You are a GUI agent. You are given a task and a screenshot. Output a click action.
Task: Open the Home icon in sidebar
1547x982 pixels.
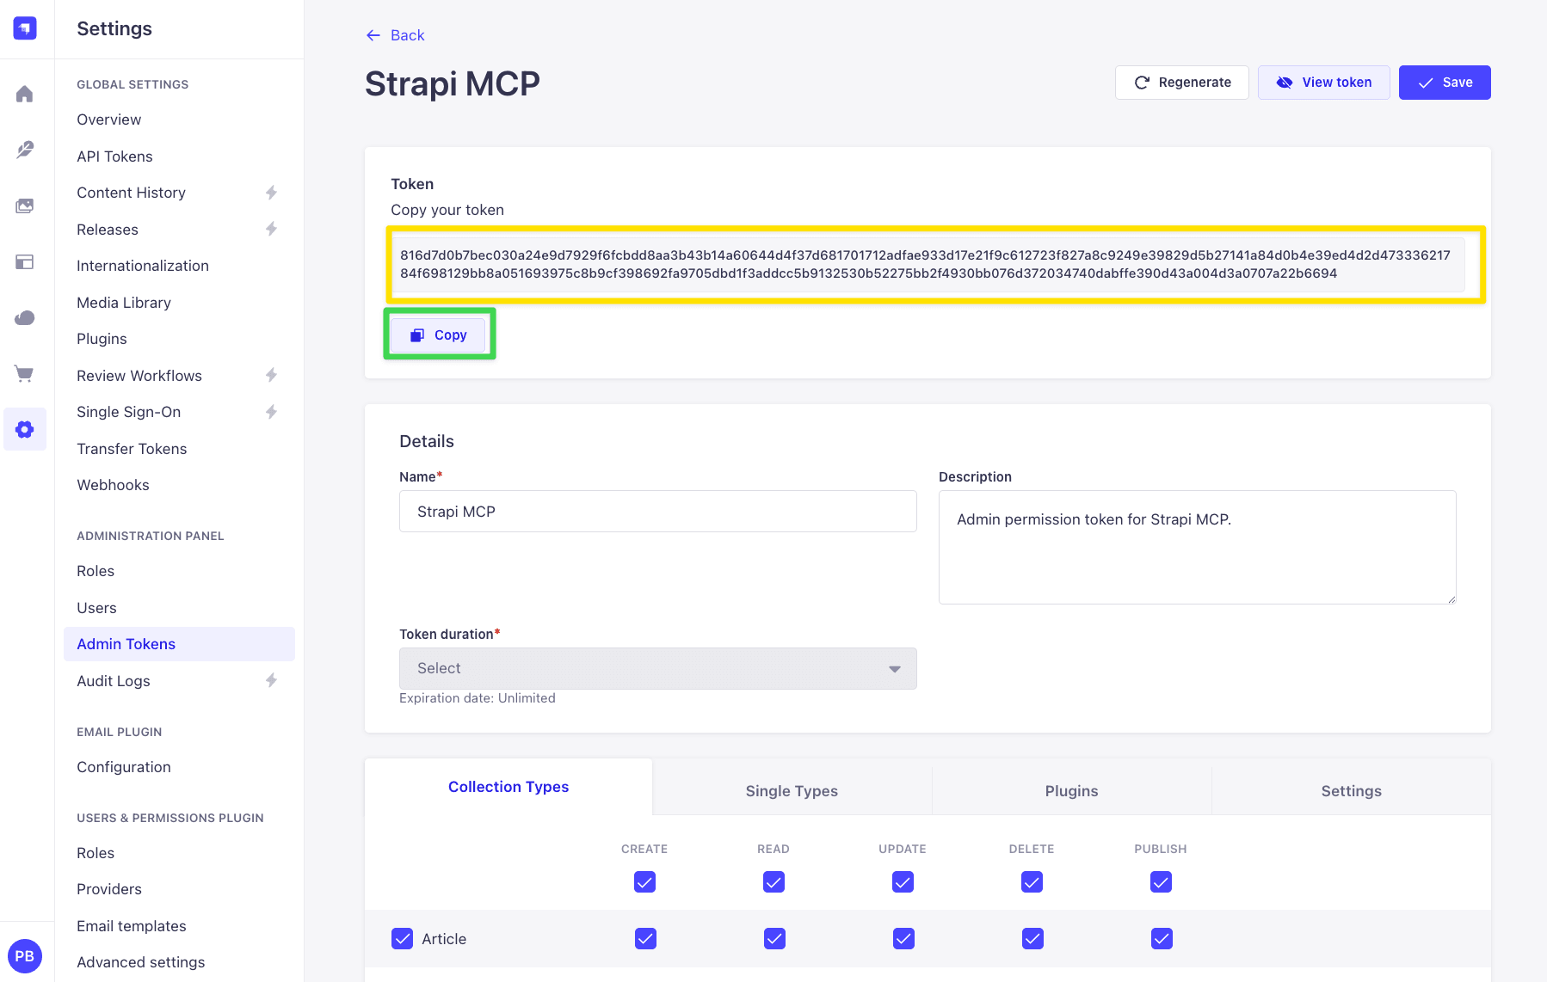[x=25, y=94]
